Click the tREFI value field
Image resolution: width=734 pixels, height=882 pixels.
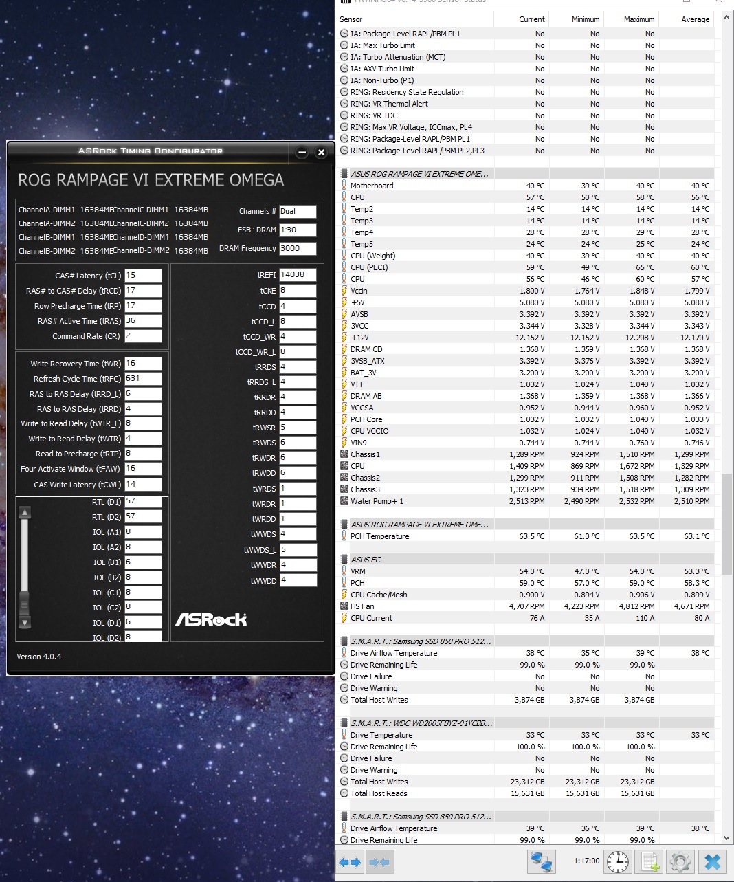click(298, 275)
